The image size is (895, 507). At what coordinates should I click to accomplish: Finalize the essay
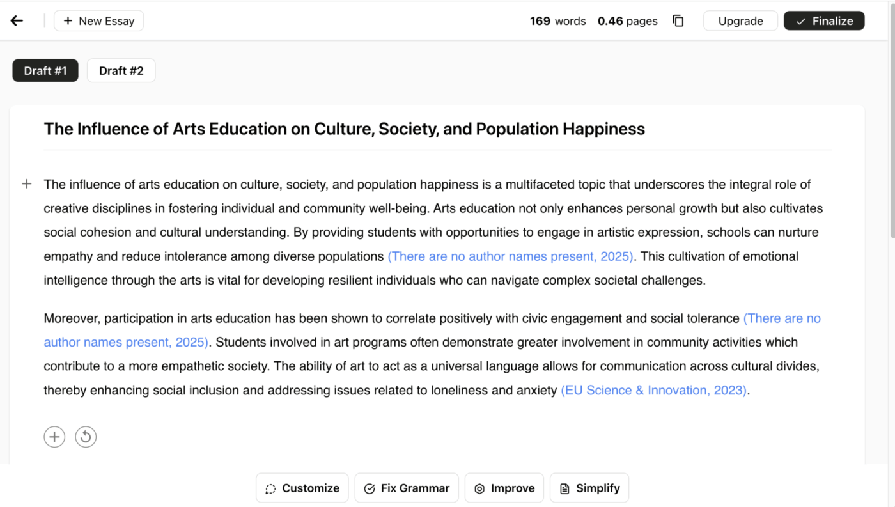[x=824, y=21]
